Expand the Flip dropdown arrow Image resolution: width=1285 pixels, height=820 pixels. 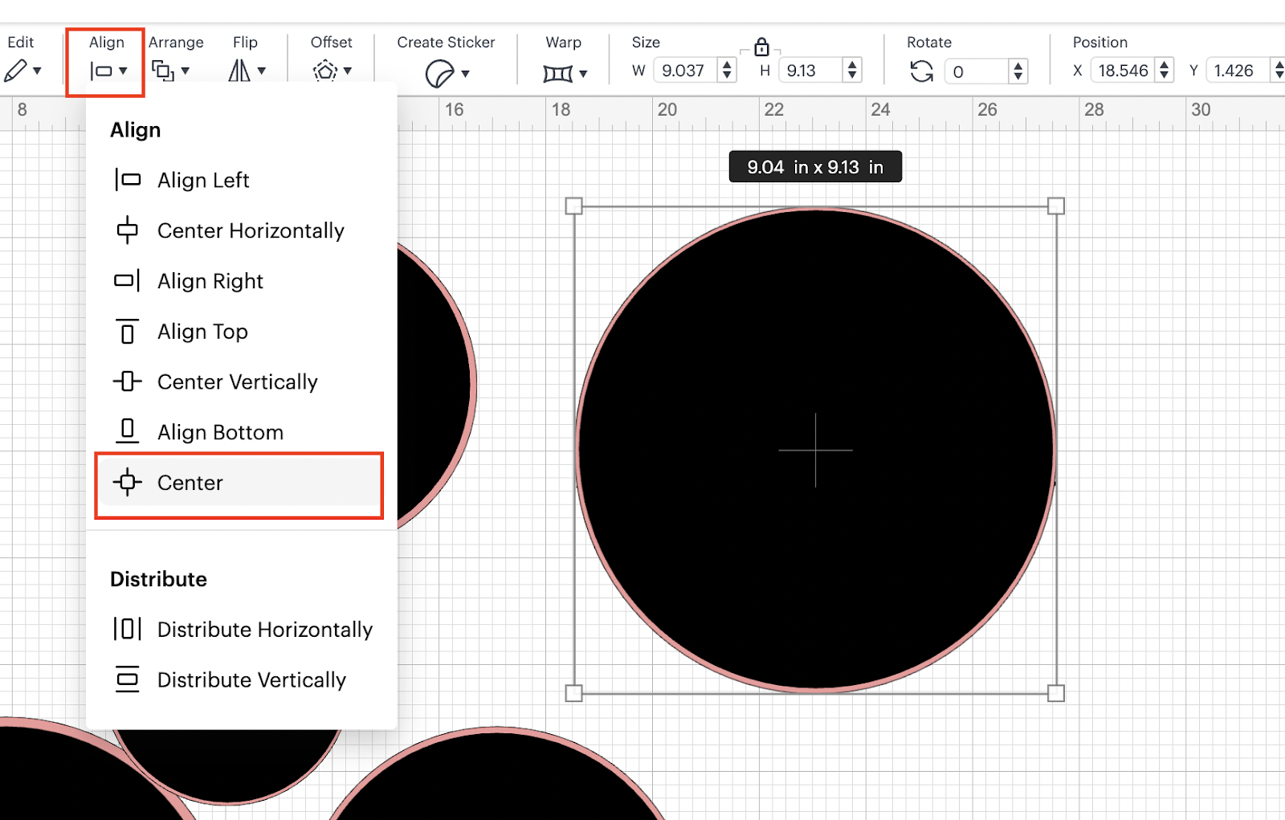pyautogui.click(x=262, y=71)
